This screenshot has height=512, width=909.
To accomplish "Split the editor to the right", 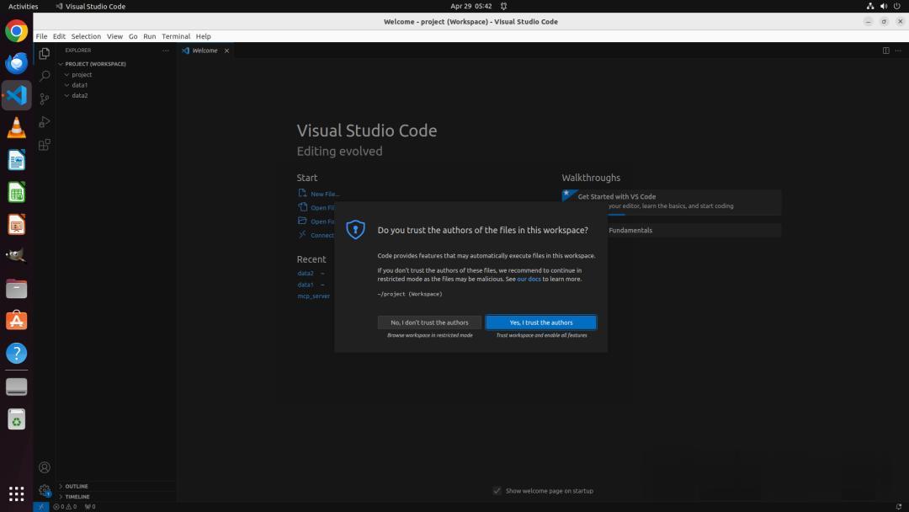I will click(885, 51).
